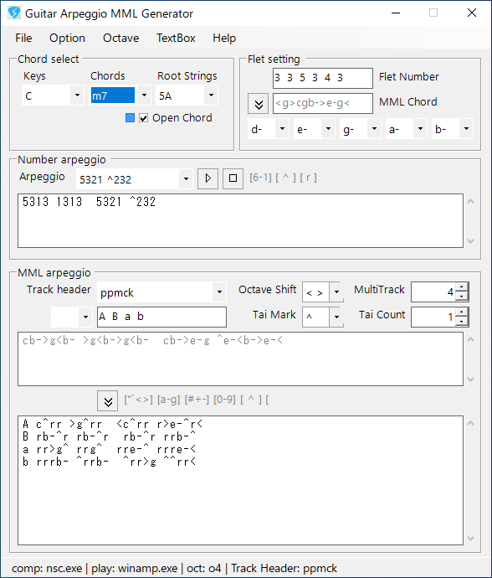Click the track names field containing A B a b
Screen dimensions: 492x578
pyautogui.click(x=161, y=317)
